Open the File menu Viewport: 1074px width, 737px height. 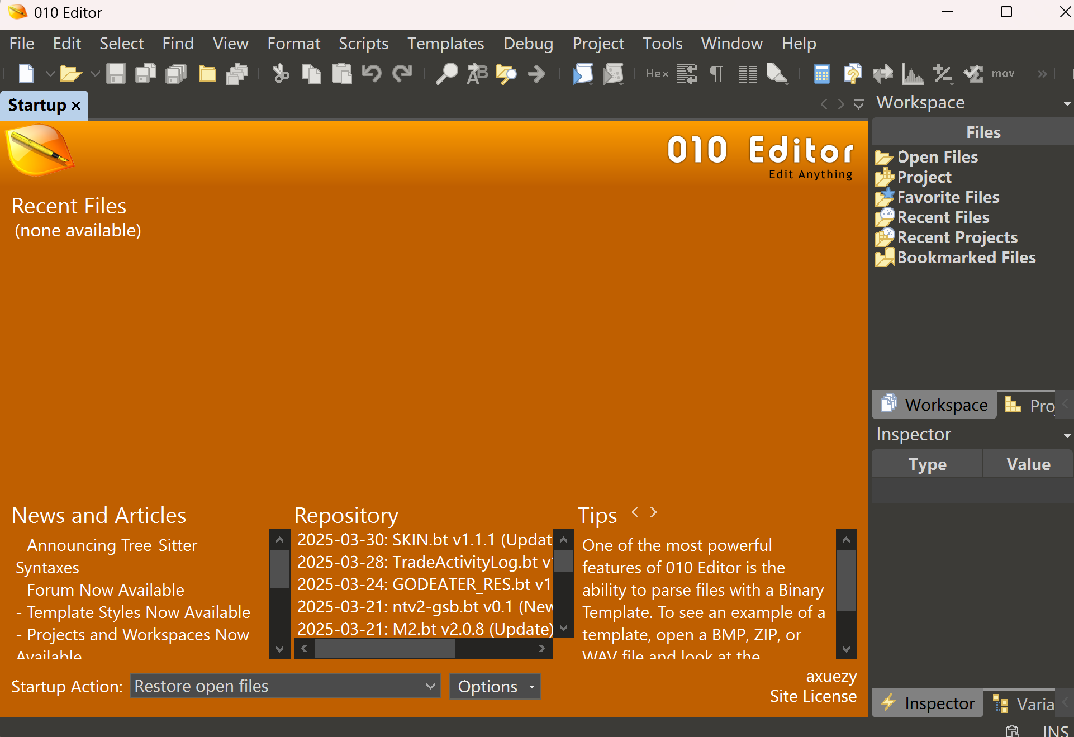click(22, 43)
